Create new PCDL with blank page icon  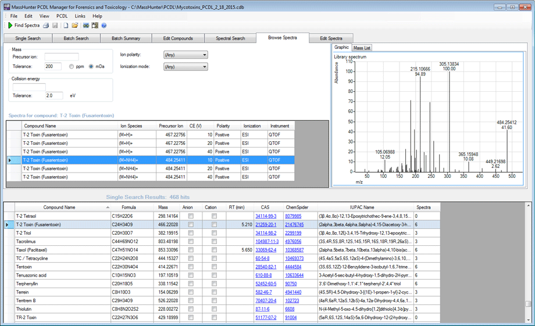(66, 26)
